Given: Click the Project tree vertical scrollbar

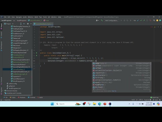Looking at the screenshot, I should tap(32, 72).
